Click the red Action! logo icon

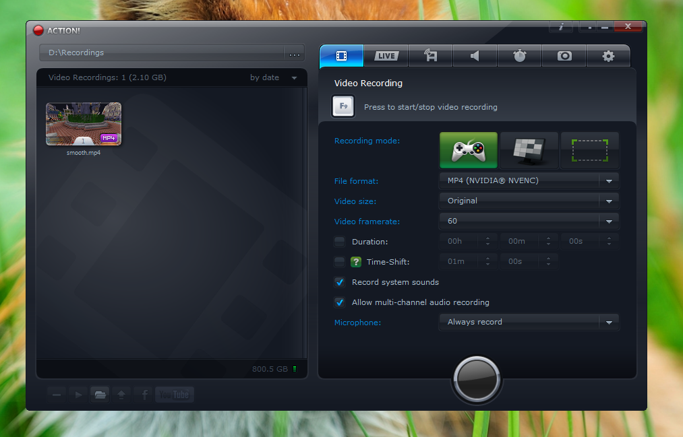(x=38, y=30)
